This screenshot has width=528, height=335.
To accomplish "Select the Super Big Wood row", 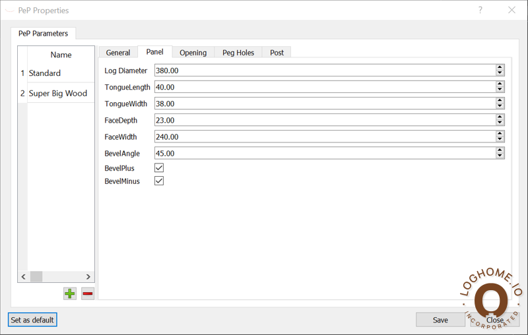I will click(x=61, y=93).
